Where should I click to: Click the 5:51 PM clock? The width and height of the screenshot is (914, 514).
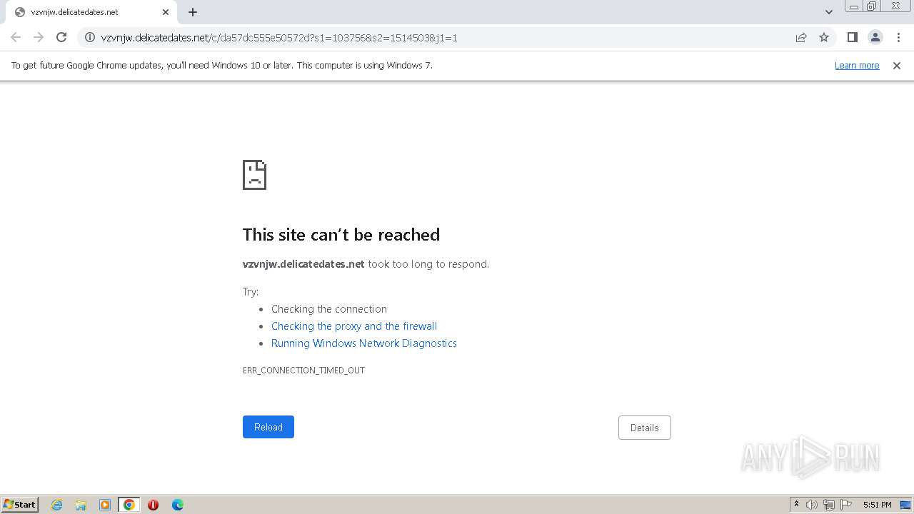(877, 505)
